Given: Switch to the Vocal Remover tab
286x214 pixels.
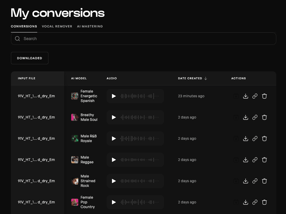Looking at the screenshot, I should [57, 27].
